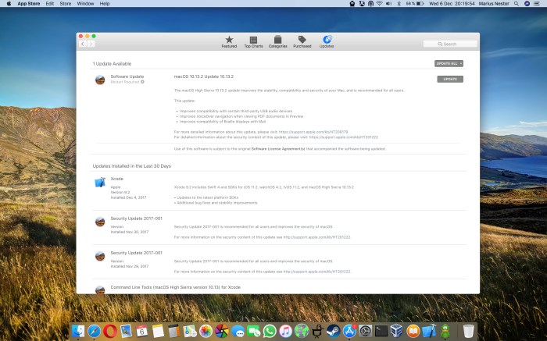Image resolution: width=547 pixels, height=341 pixels.
Task: Launch Terminal from the Dock
Action: click(381, 331)
